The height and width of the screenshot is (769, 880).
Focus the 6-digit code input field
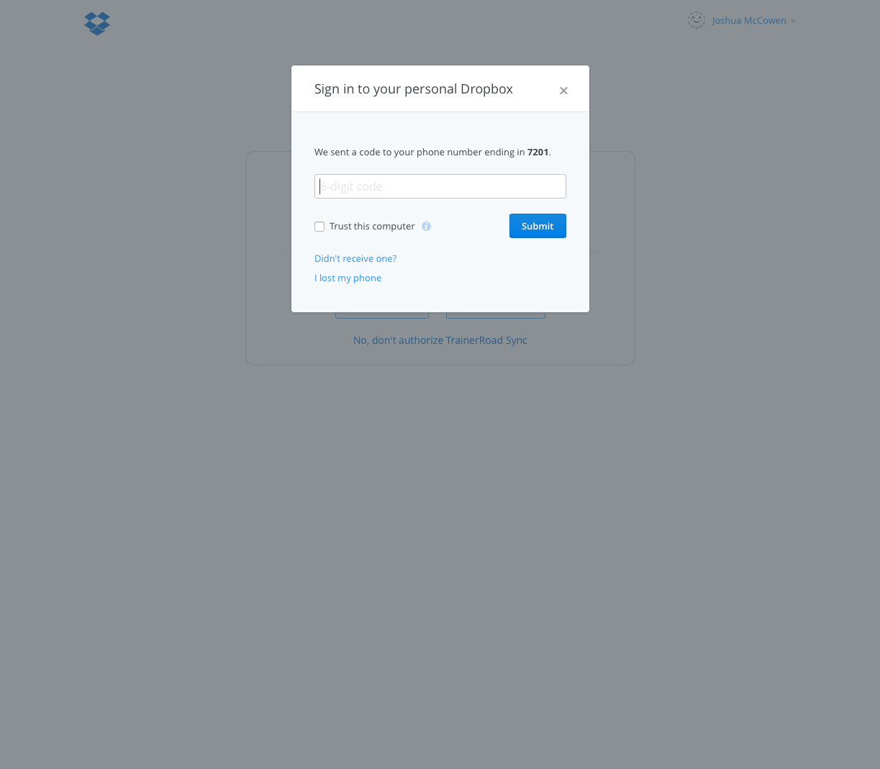[x=440, y=186]
